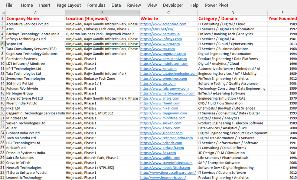
Task: Open the ansys.com hyperlink
Action: point(160,98)
